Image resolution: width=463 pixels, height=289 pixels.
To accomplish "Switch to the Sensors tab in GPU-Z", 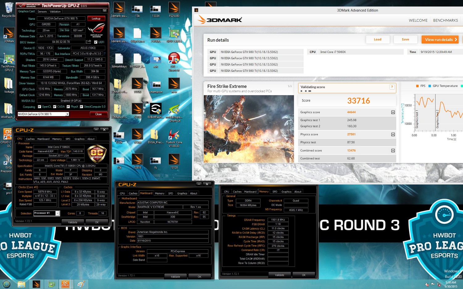I will tap(42, 11).
